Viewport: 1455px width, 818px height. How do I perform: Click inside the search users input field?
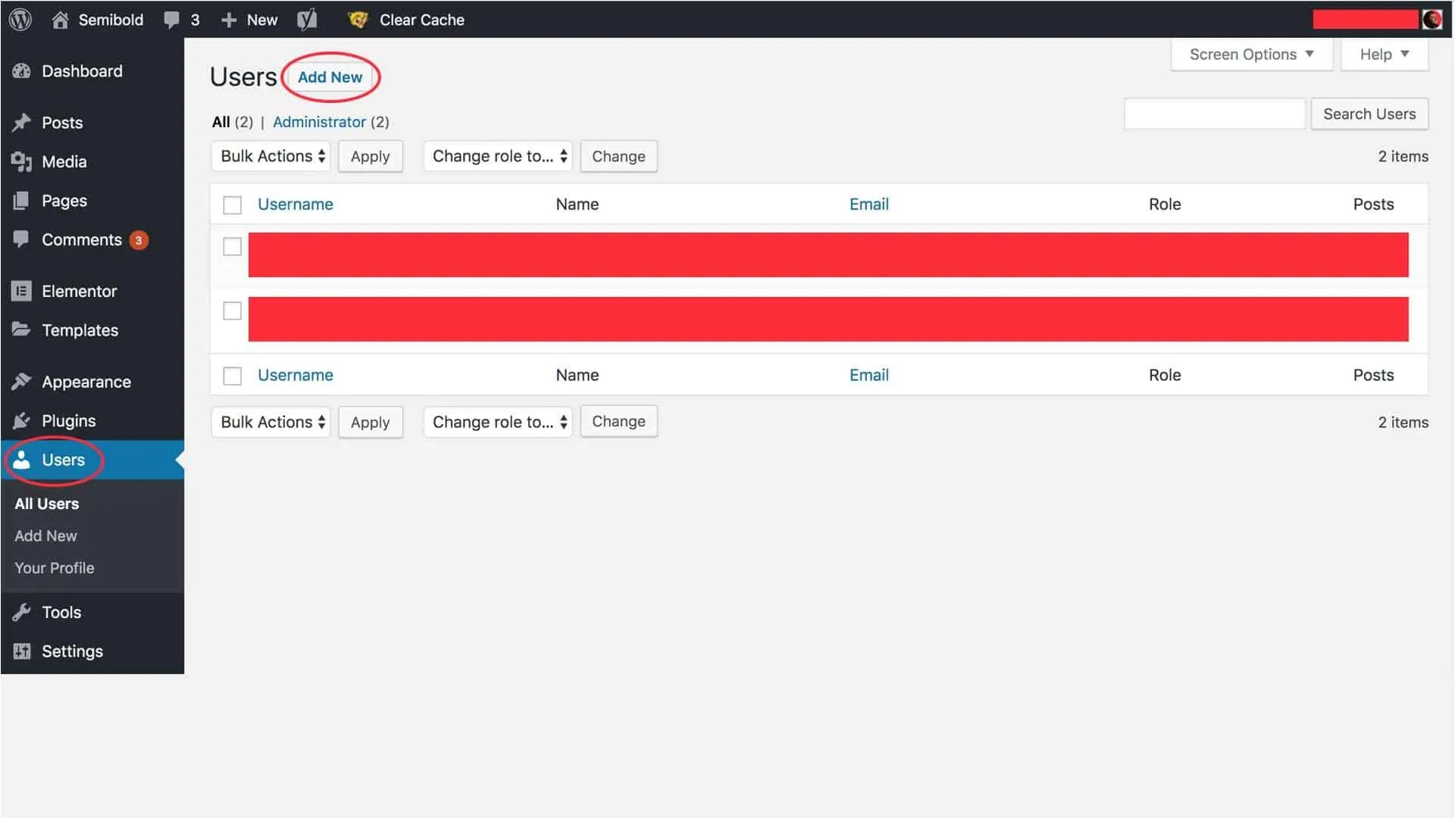click(1214, 114)
